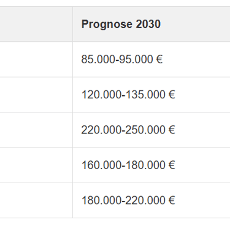Click the euro sign after 250.000
This screenshot has width=230, height=225.
coord(172,130)
